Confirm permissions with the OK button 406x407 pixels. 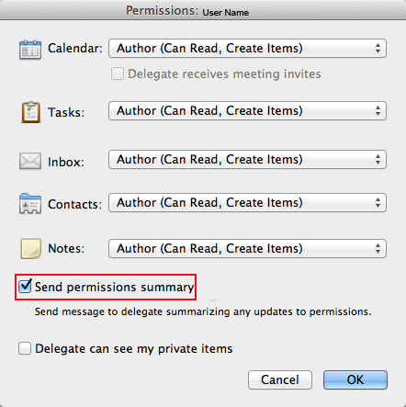pos(355,379)
